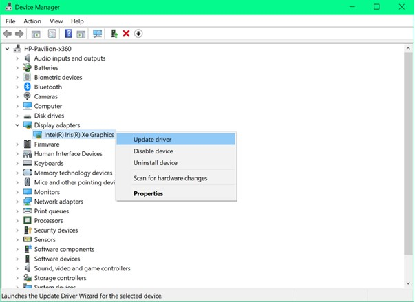The height and width of the screenshot is (302, 415).
Task: Click the Keyboards category icon
Action: 28,163
